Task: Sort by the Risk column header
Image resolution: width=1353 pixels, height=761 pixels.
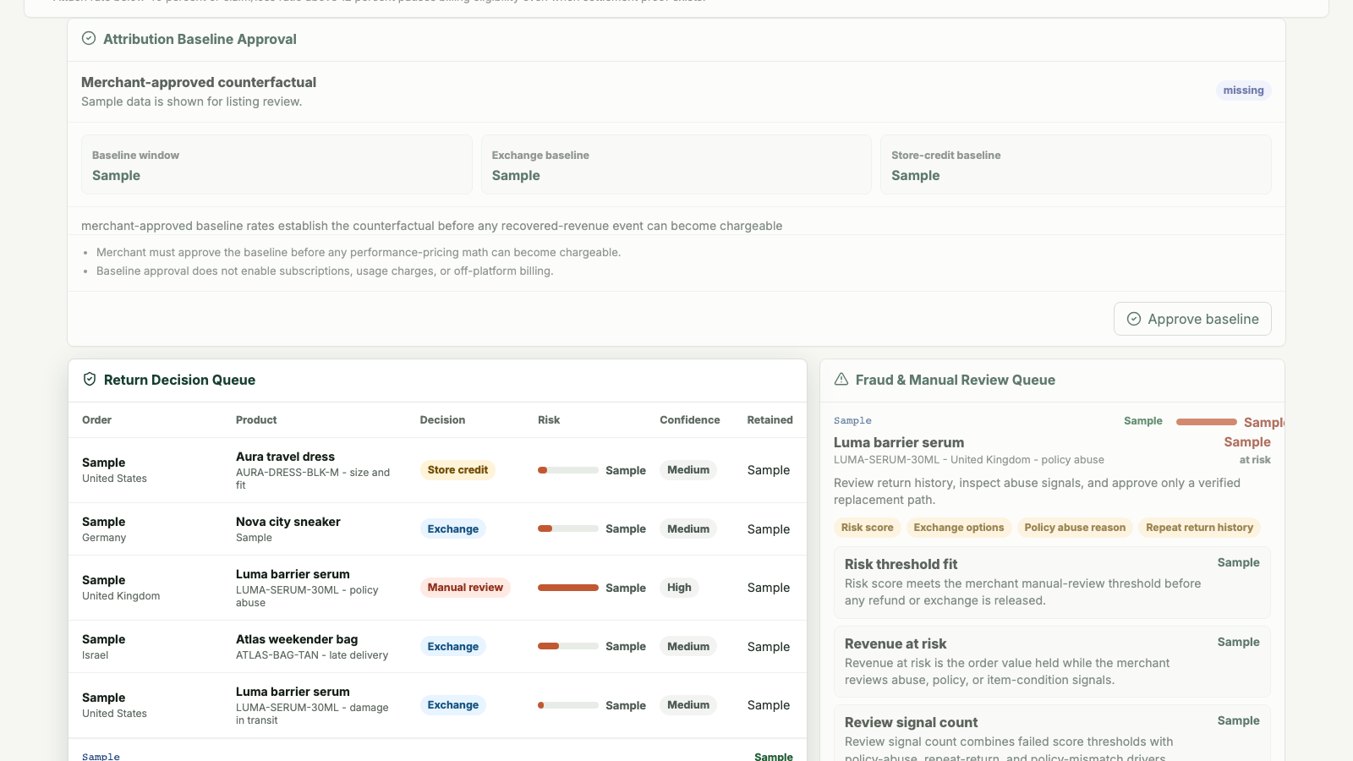Action: coord(549,420)
